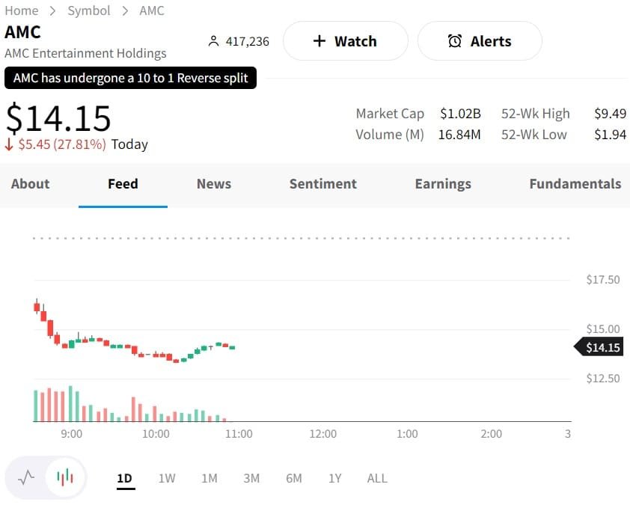The width and height of the screenshot is (630, 505).
Task: Select the 6M time range
Action: tap(294, 478)
